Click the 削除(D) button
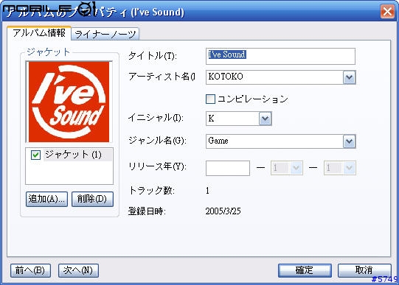Viewport: 399px width, 285px height. coord(92,199)
